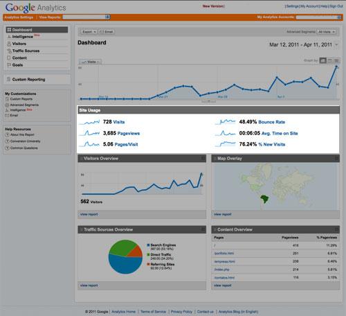Image resolution: width=346 pixels, height=316 pixels.
Task: Open the Advanced Segments All Visits dropdown
Action: pyautogui.click(x=327, y=32)
